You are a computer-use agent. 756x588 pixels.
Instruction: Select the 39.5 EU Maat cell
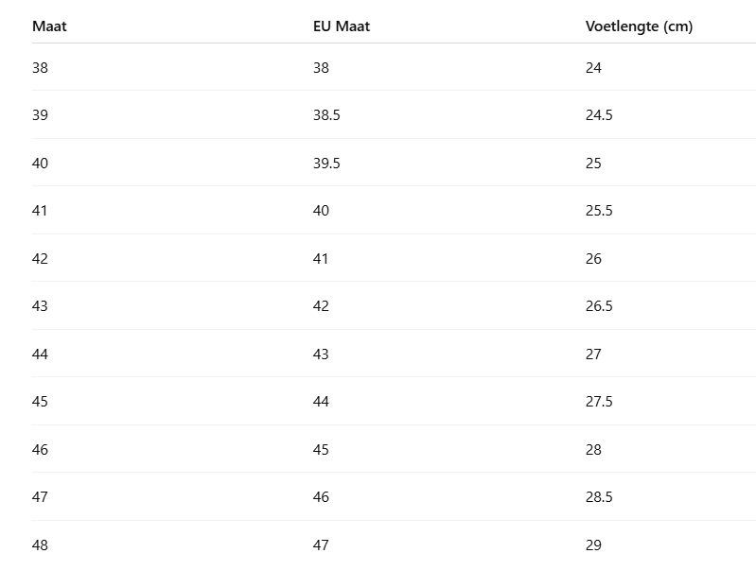326,164
